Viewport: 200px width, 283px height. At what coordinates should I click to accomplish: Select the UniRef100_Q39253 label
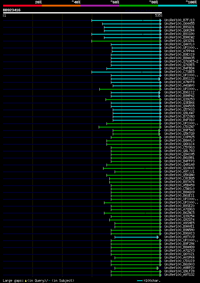point(179,99)
